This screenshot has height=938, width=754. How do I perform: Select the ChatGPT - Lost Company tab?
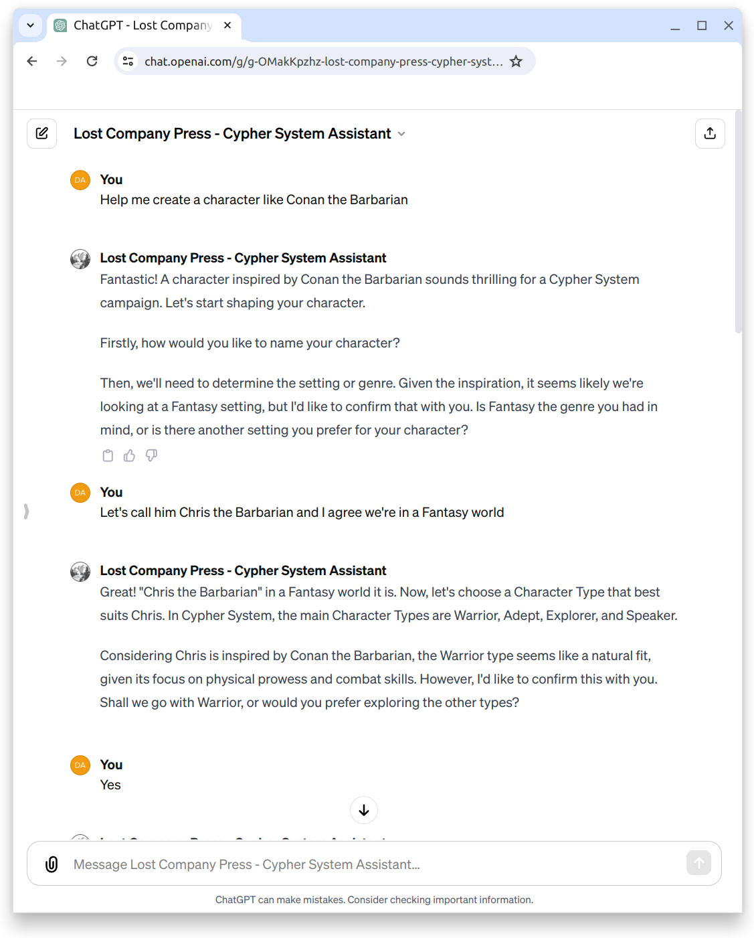tap(143, 25)
